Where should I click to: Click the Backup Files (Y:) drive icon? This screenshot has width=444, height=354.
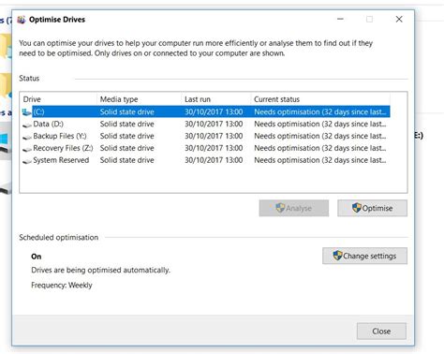pyautogui.click(x=27, y=137)
